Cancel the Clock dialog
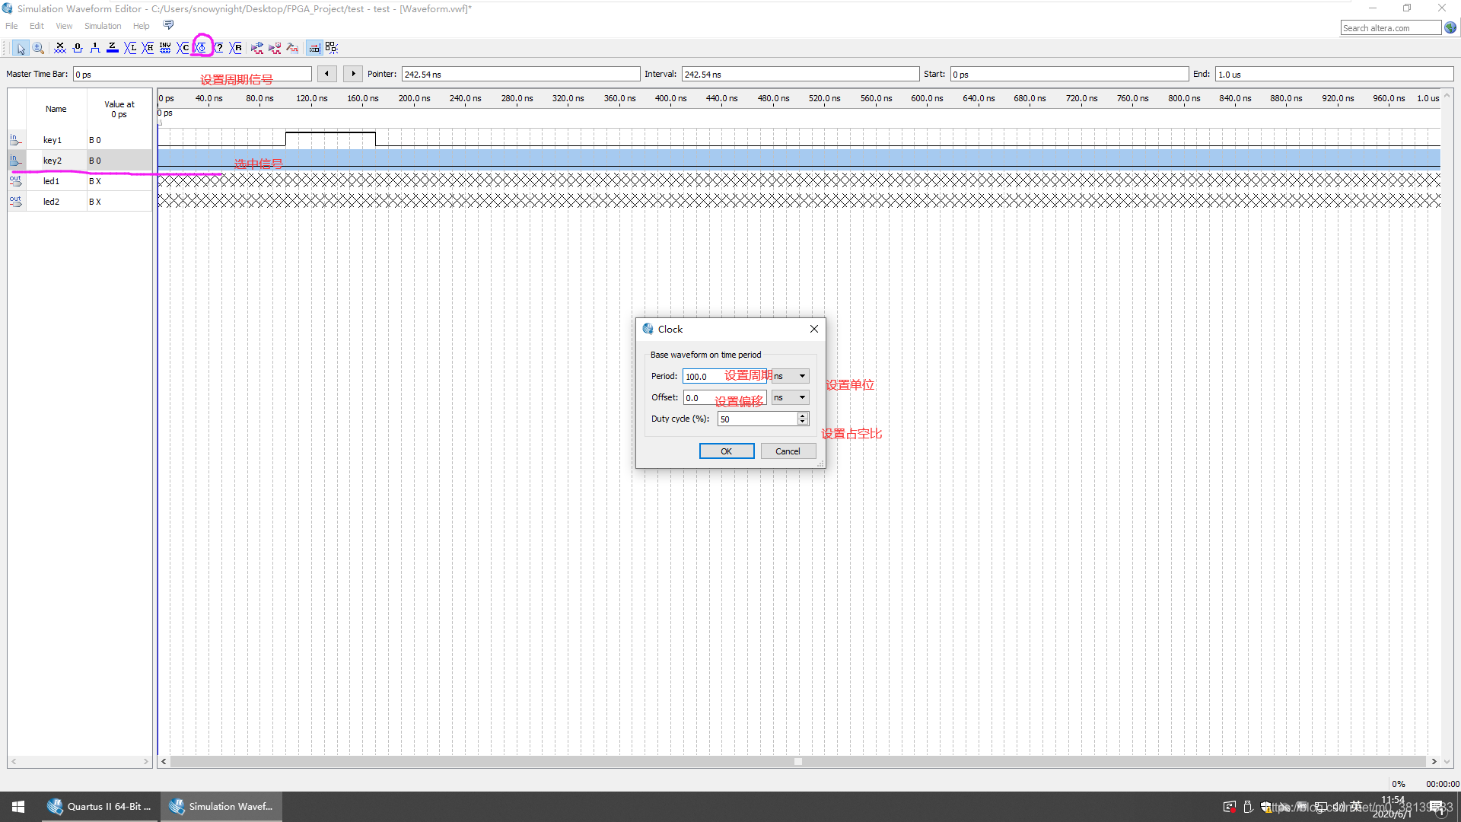The height and width of the screenshot is (822, 1461). click(x=788, y=451)
